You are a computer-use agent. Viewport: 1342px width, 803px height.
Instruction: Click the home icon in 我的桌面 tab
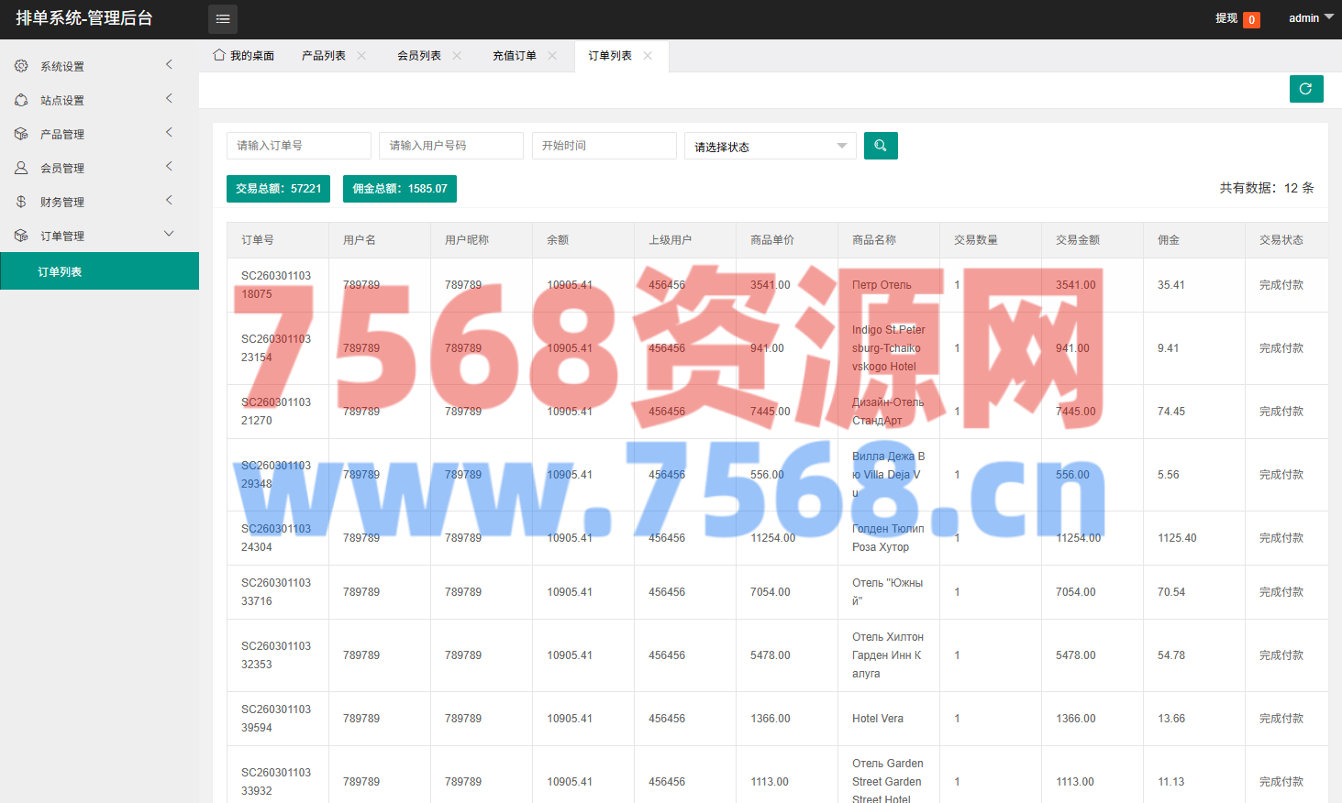point(219,55)
